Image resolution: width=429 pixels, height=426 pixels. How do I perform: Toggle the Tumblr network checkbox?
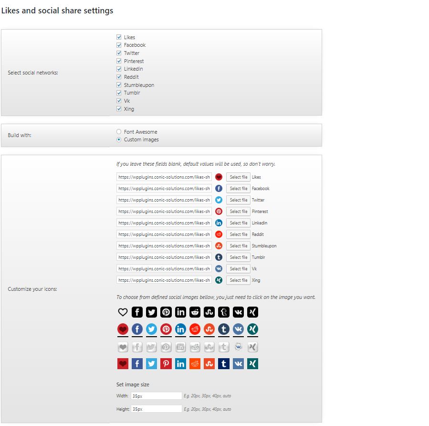click(119, 93)
